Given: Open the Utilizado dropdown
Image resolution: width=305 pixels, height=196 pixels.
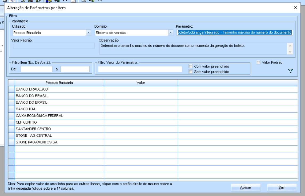Looking at the screenshot, I should 89,33.
